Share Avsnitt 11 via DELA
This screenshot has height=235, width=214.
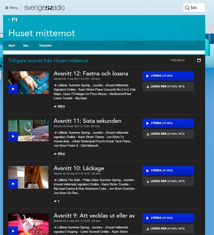[x=59, y=154]
